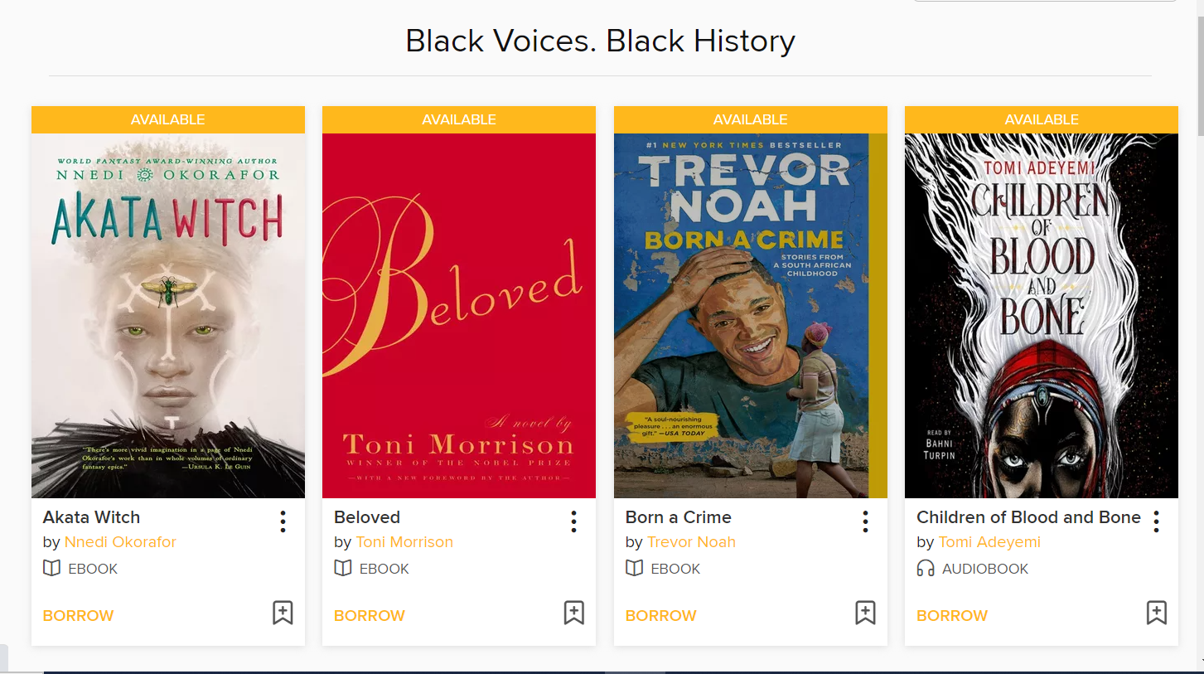The image size is (1204, 674).
Task: Open author page for Nnedi Okorafor
Action: (120, 542)
